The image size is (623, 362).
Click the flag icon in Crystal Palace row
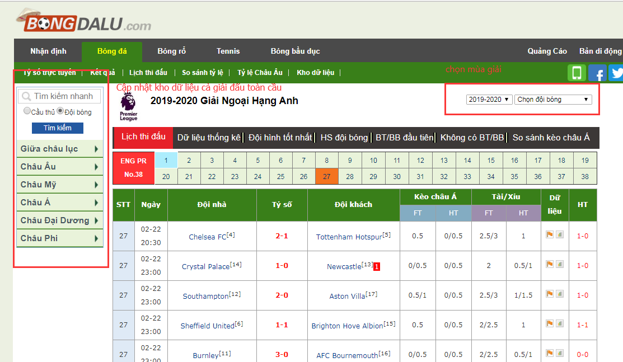(550, 264)
